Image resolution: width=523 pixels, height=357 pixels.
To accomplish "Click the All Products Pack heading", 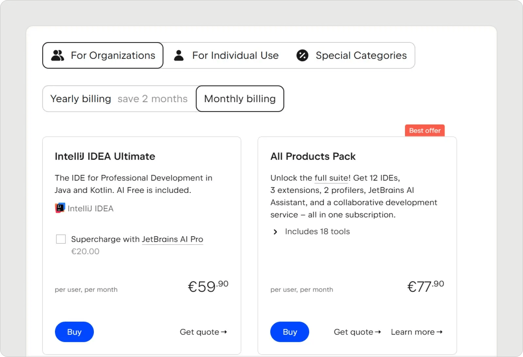I will [x=313, y=156].
